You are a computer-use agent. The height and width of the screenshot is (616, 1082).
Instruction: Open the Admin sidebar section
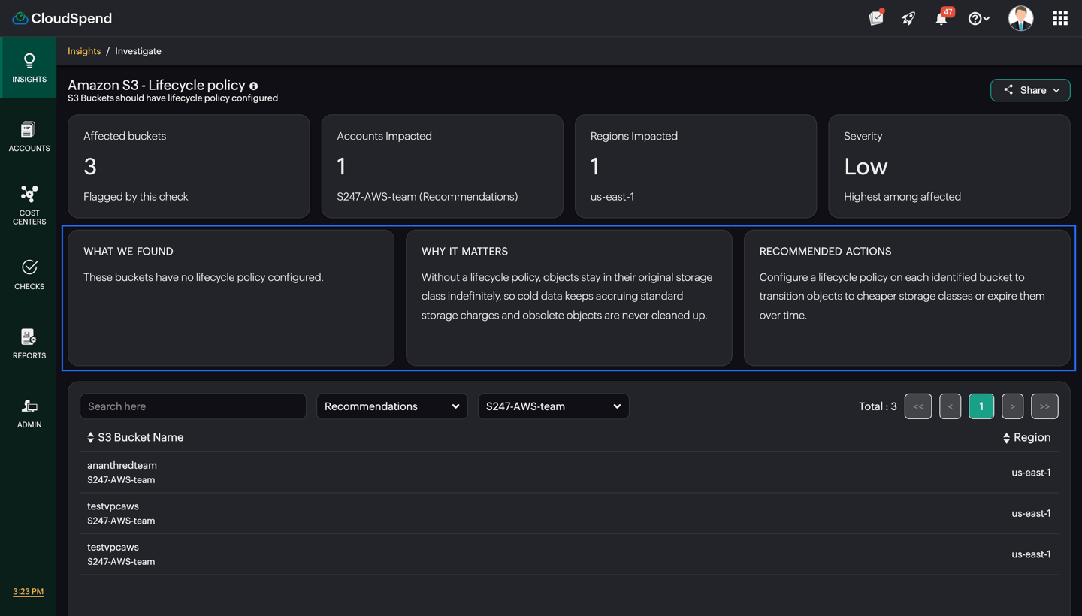point(29,413)
